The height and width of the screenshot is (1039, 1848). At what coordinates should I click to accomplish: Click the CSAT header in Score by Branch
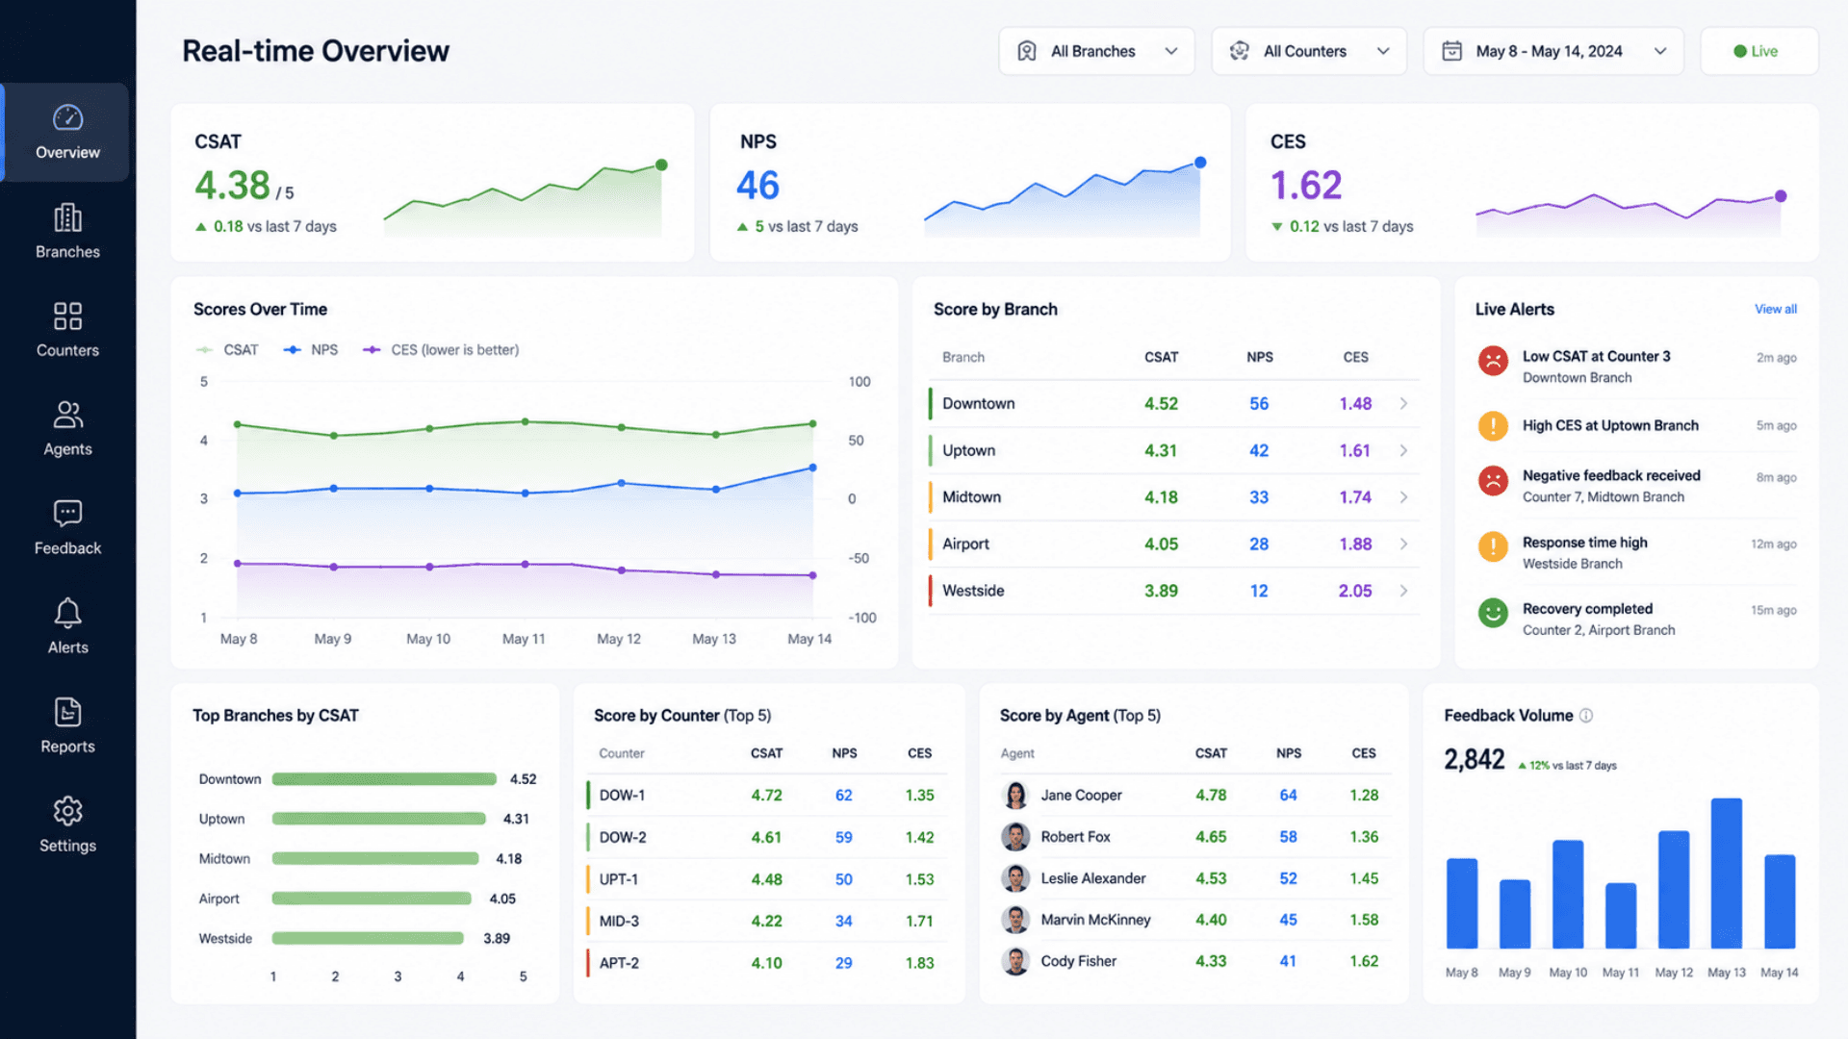pos(1161,357)
